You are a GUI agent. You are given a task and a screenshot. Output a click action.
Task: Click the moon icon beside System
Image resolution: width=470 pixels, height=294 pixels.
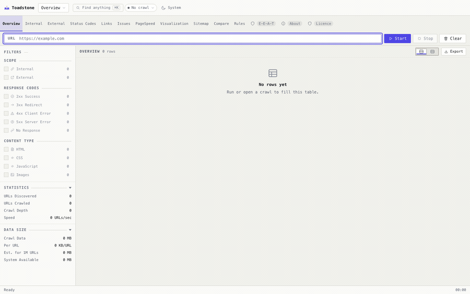[163, 8]
